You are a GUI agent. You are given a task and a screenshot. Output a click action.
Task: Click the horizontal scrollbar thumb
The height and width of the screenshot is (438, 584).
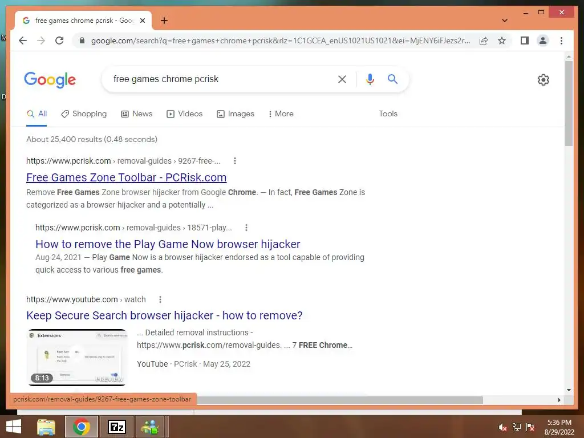[340, 400]
